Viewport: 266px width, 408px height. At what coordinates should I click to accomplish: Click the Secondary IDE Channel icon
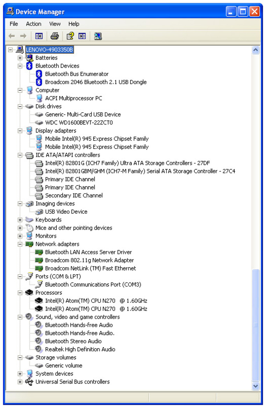point(39,196)
